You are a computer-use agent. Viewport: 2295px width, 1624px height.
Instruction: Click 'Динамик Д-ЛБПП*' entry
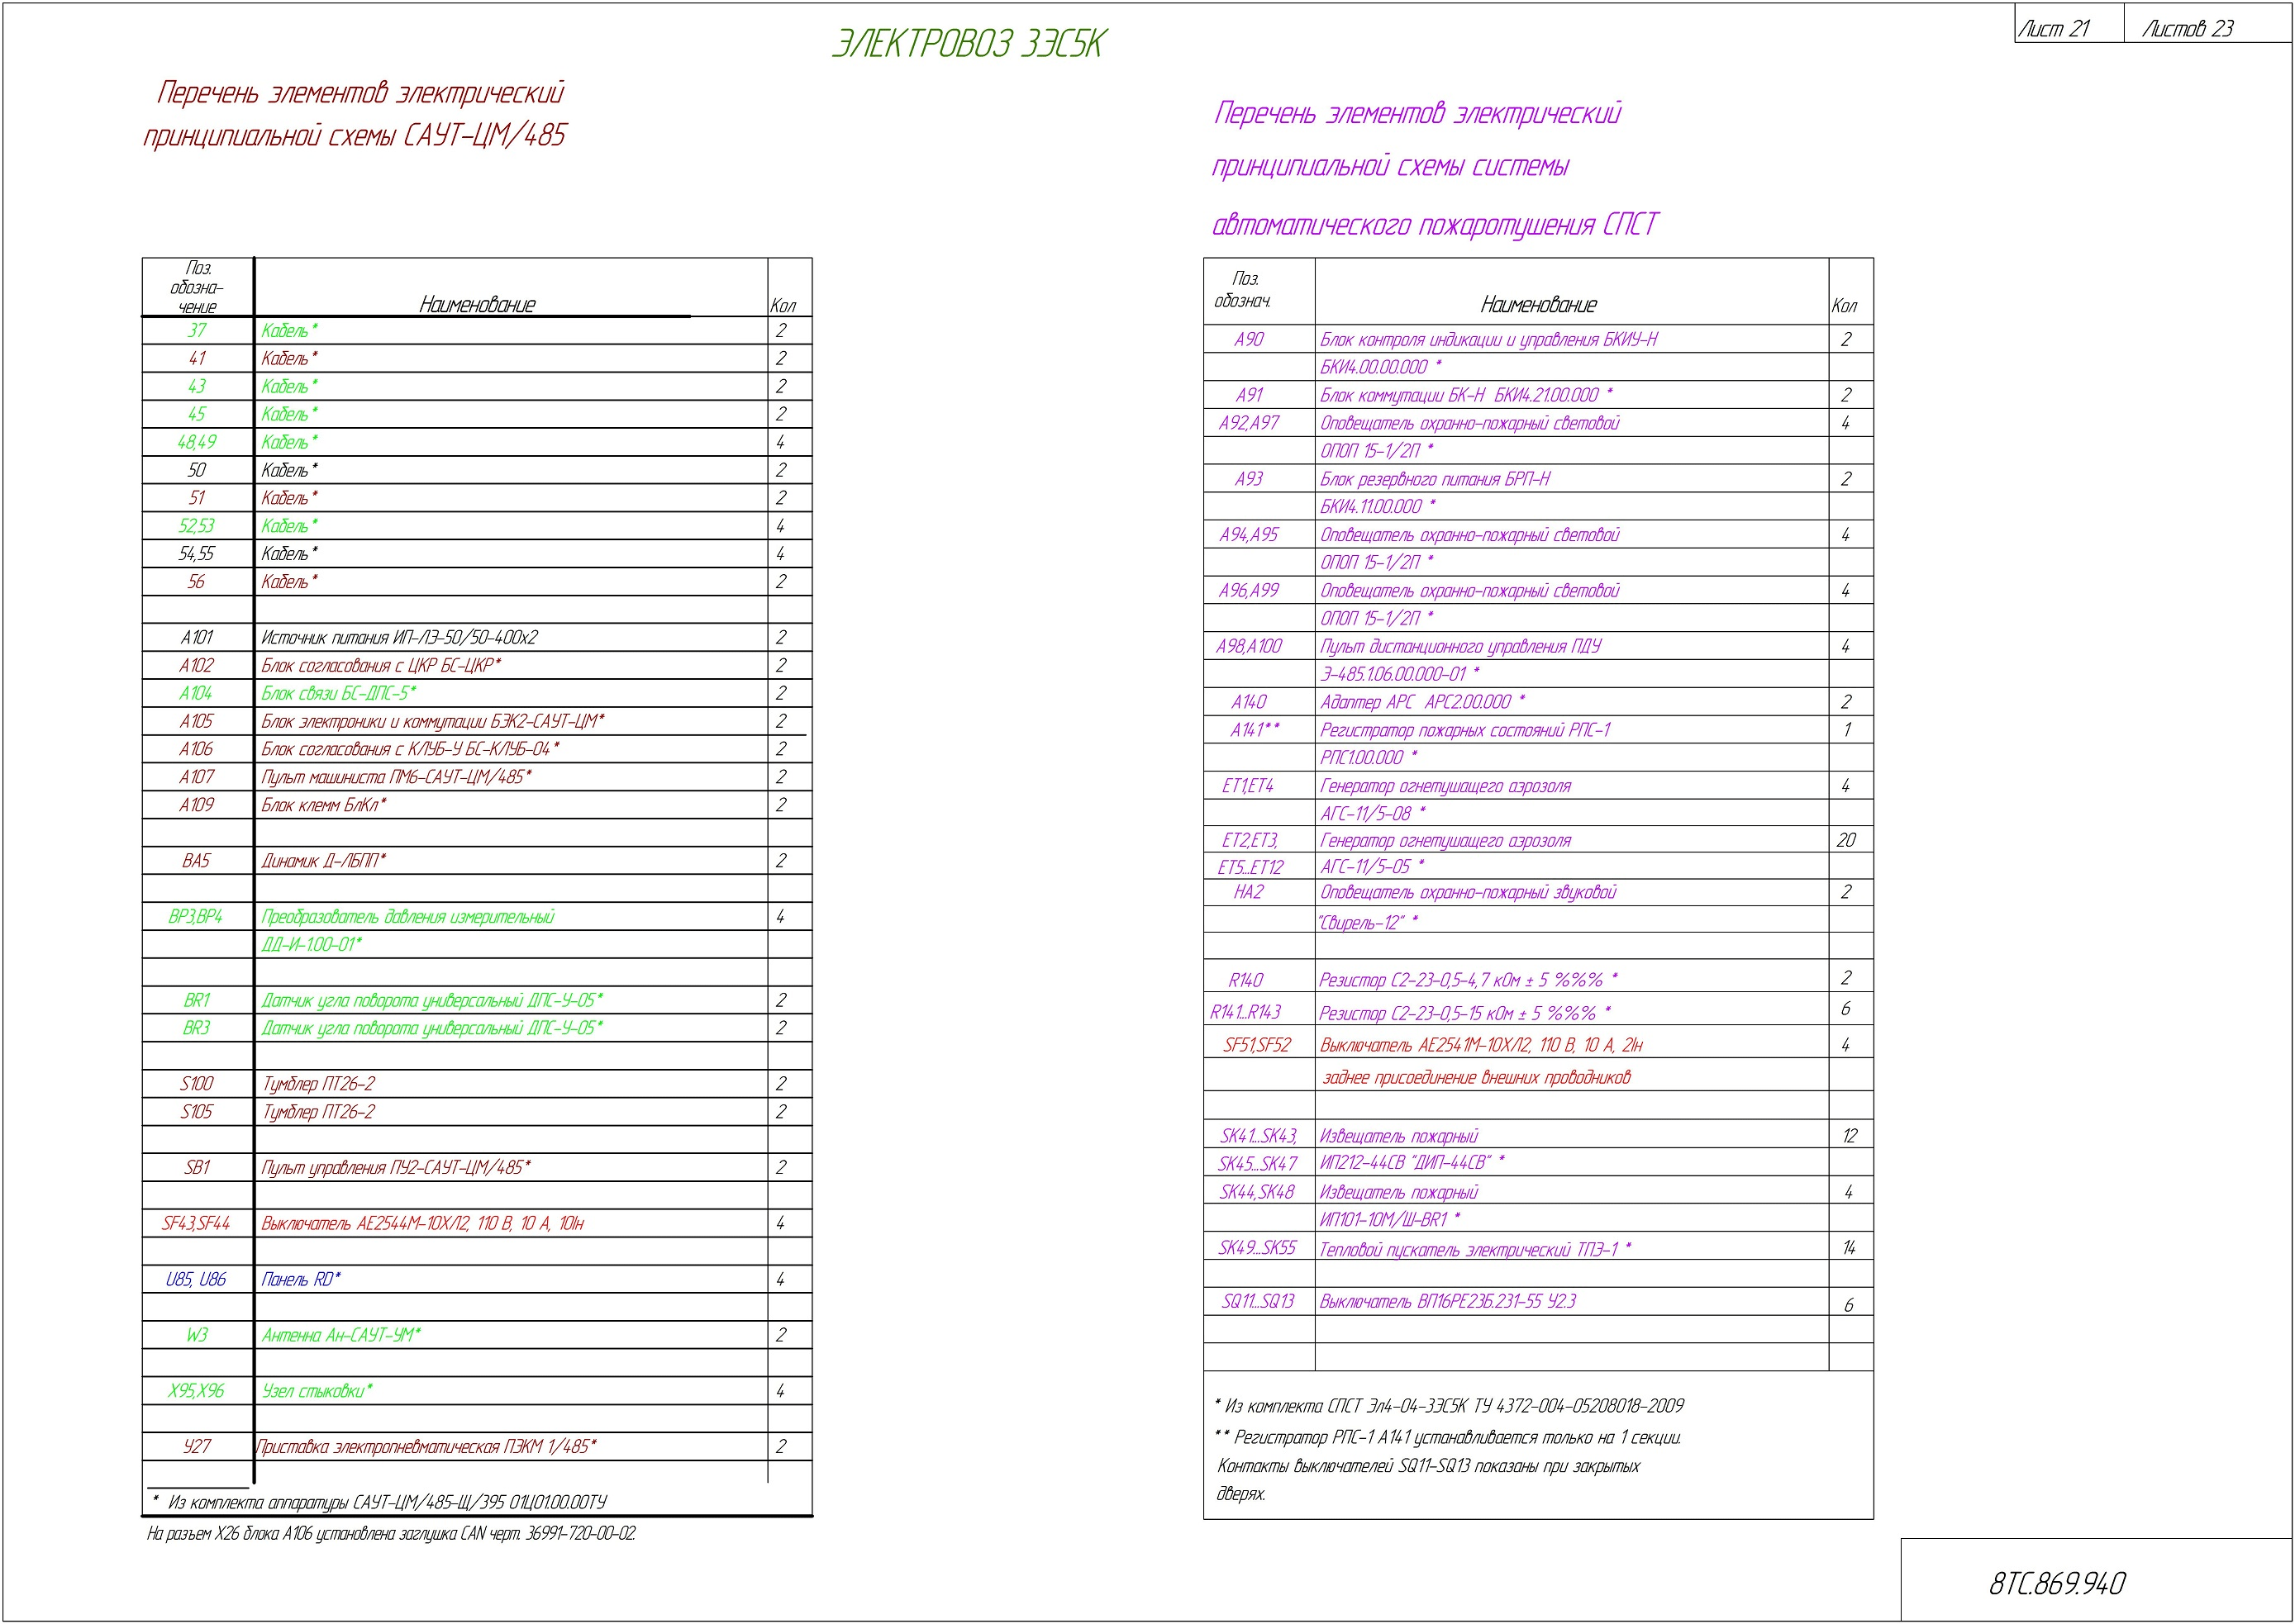tap(324, 861)
